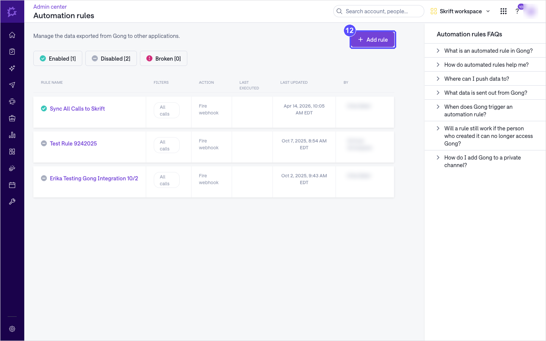Open the briefcase deals sidebar icon

point(12,118)
